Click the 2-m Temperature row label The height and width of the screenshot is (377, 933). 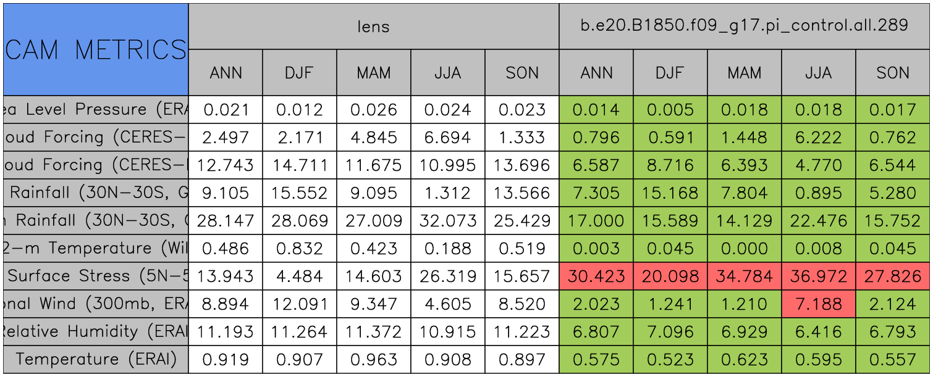(x=96, y=248)
